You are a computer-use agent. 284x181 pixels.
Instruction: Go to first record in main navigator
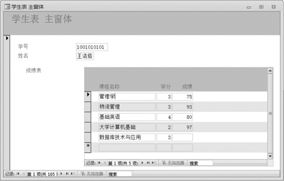[x=18, y=174]
